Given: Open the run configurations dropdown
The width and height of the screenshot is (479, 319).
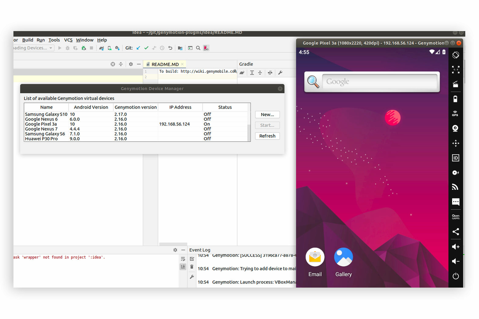Looking at the screenshot, I should tap(32, 48).
